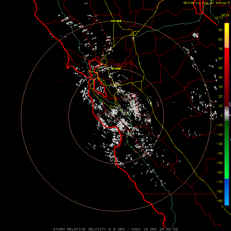Click the gray zero-velocity segment of color bar

(x=227, y=114)
